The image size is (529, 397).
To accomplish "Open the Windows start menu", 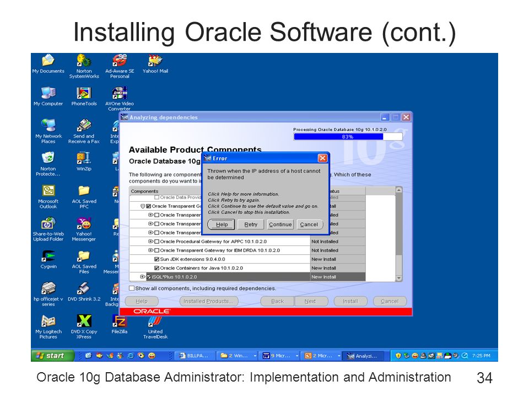I will 53,356.
